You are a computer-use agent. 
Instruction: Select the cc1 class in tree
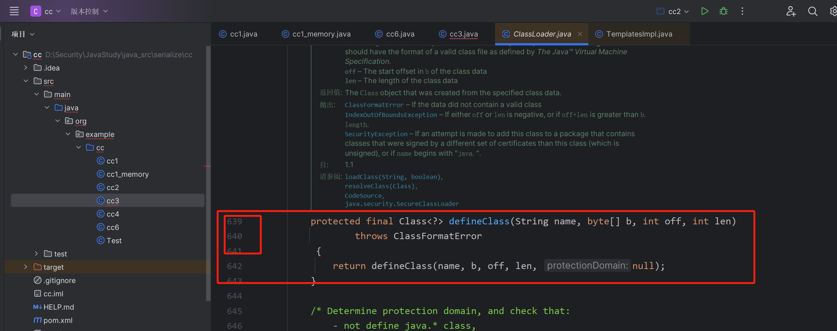click(107, 161)
